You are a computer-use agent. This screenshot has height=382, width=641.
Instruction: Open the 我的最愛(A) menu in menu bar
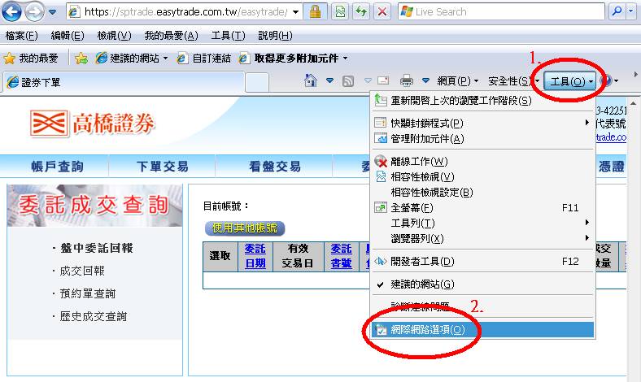click(x=171, y=36)
